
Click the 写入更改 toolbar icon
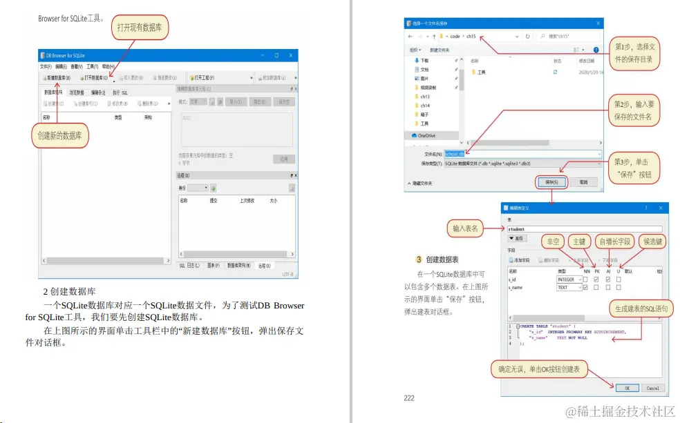pos(122,78)
